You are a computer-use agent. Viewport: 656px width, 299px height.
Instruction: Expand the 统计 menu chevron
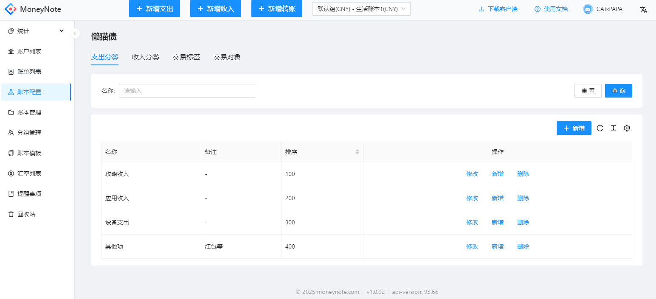click(62, 31)
